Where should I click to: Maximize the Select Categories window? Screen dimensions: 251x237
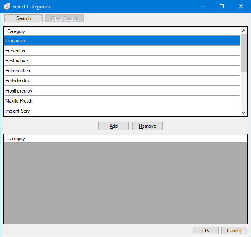coord(222,7)
